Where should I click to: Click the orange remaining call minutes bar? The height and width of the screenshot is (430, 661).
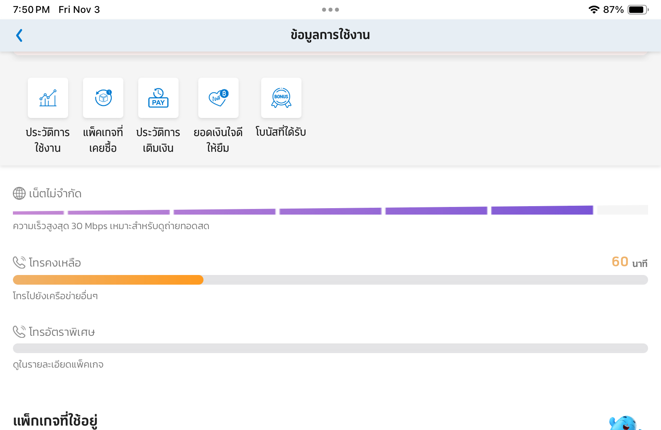330,280
